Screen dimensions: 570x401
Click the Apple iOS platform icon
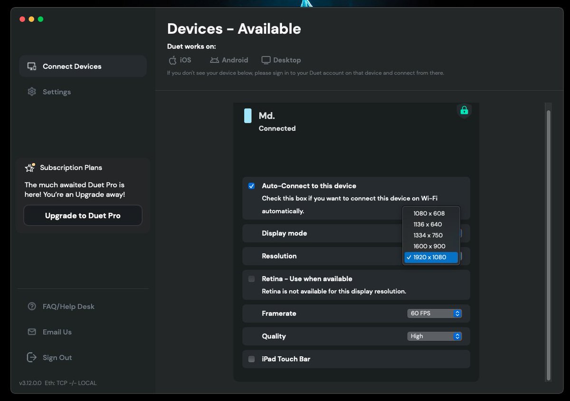click(x=172, y=60)
